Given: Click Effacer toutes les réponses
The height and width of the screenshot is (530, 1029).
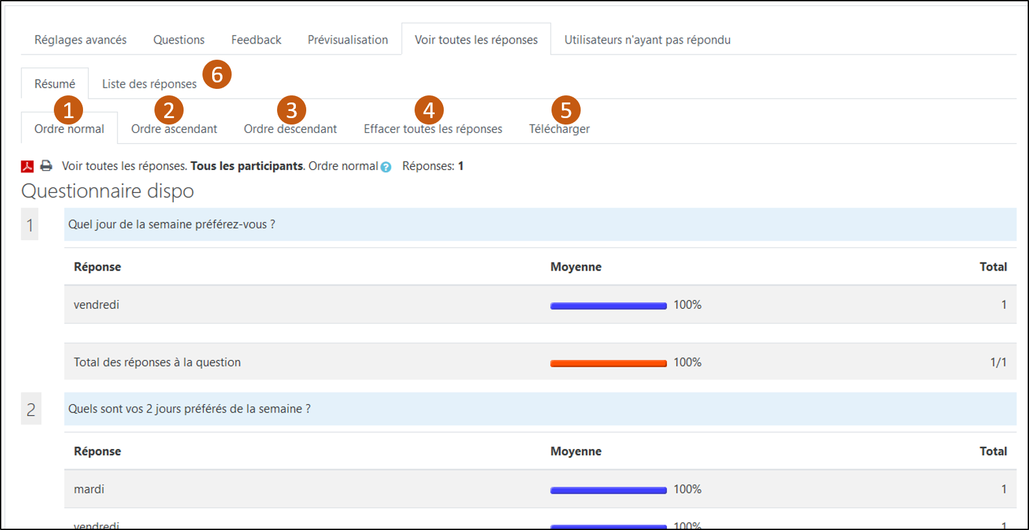Looking at the screenshot, I should tap(433, 130).
